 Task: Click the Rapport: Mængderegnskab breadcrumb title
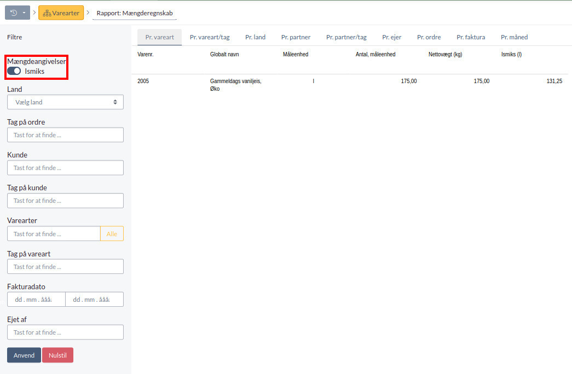click(135, 13)
